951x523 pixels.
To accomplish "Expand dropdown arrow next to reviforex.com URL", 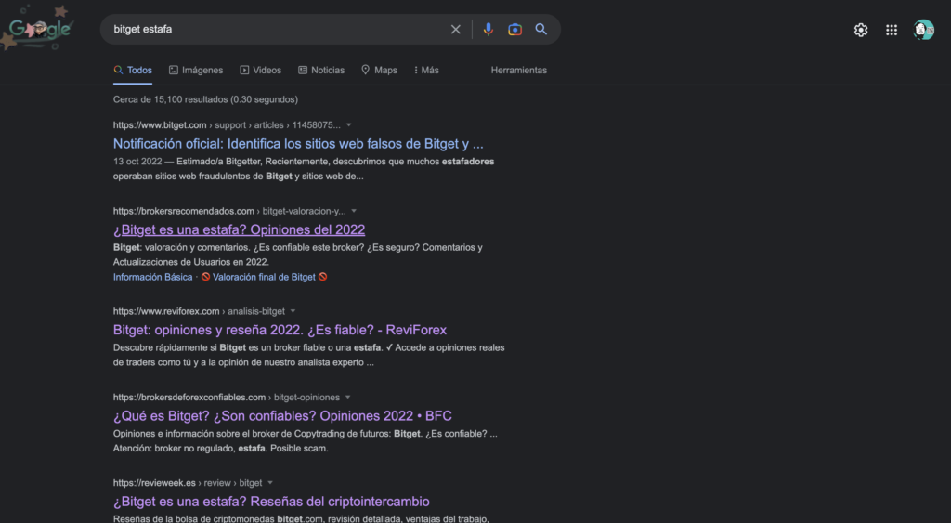I will point(293,311).
